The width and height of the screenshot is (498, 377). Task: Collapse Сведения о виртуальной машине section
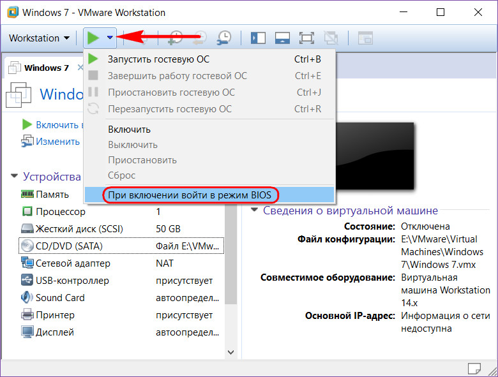coord(254,210)
